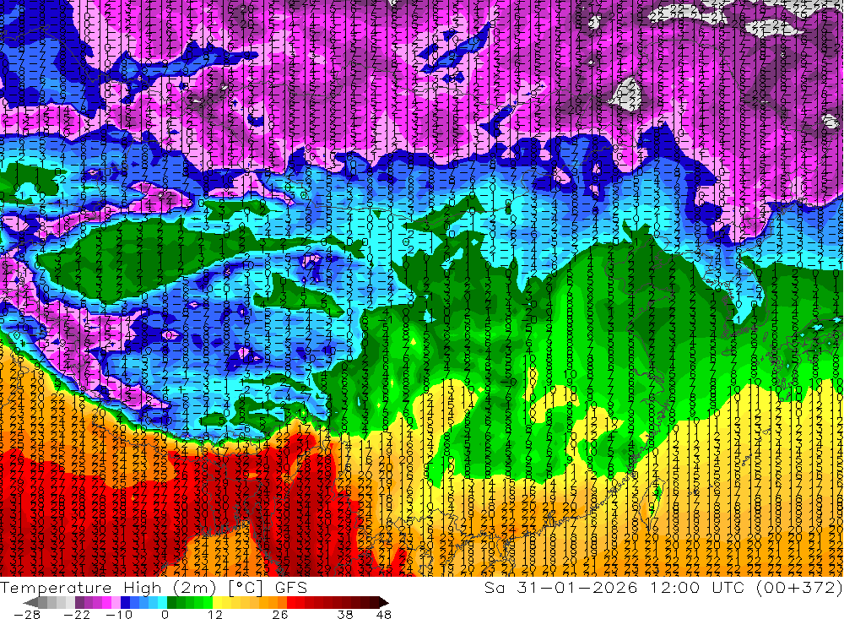The image size is (844, 619).
Task: Click the -28 legend label
Action: point(27,614)
